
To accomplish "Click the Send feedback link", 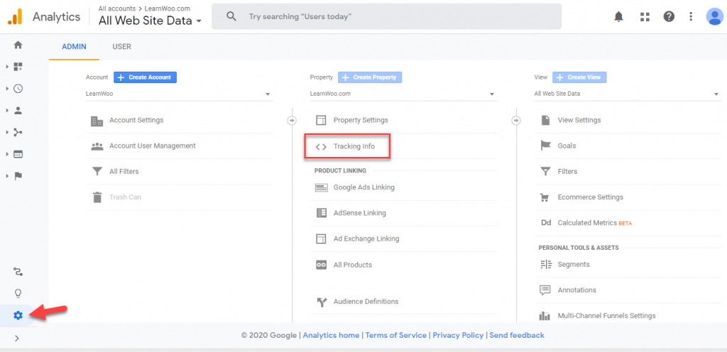I will 517,336.
